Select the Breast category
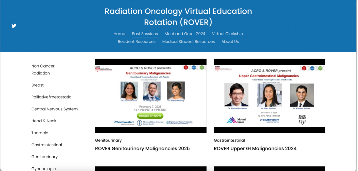This screenshot has height=171, width=358. pyautogui.click(x=37, y=85)
